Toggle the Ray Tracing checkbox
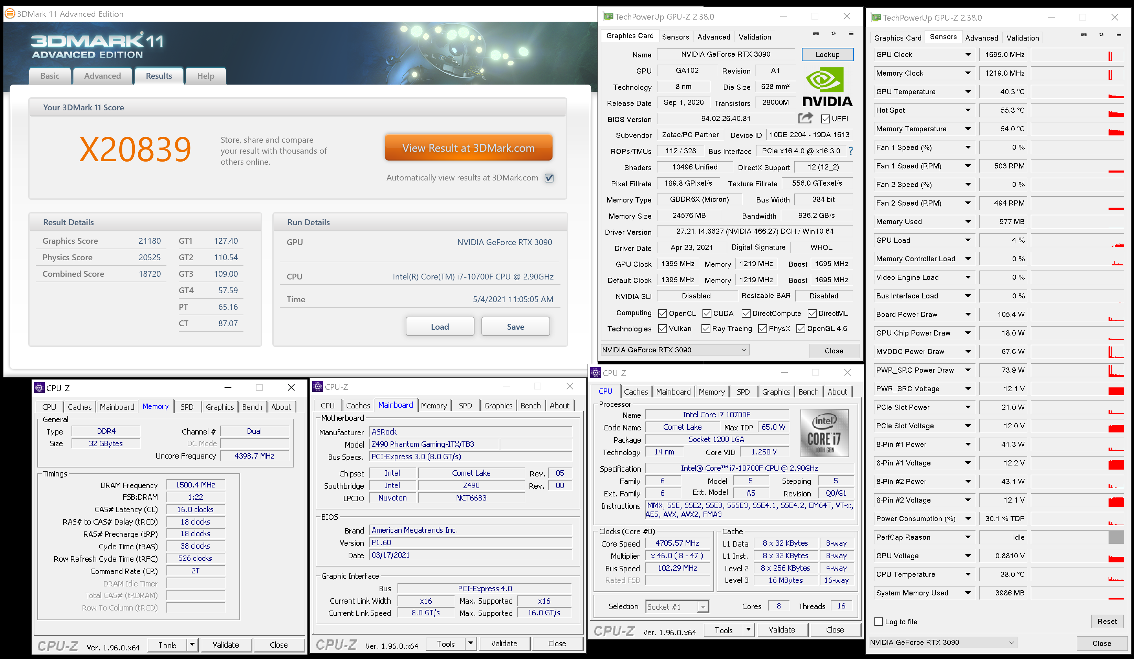The width and height of the screenshot is (1134, 659). point(706,329)
